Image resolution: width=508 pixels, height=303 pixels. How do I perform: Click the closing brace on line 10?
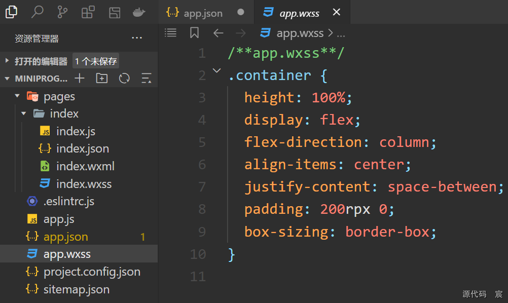(x=231, y=254)
